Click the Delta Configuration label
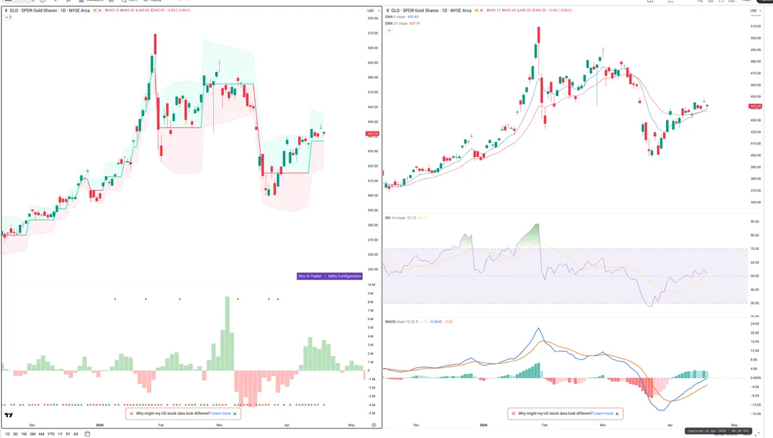 pyautogui.click(x=345, y=276)
